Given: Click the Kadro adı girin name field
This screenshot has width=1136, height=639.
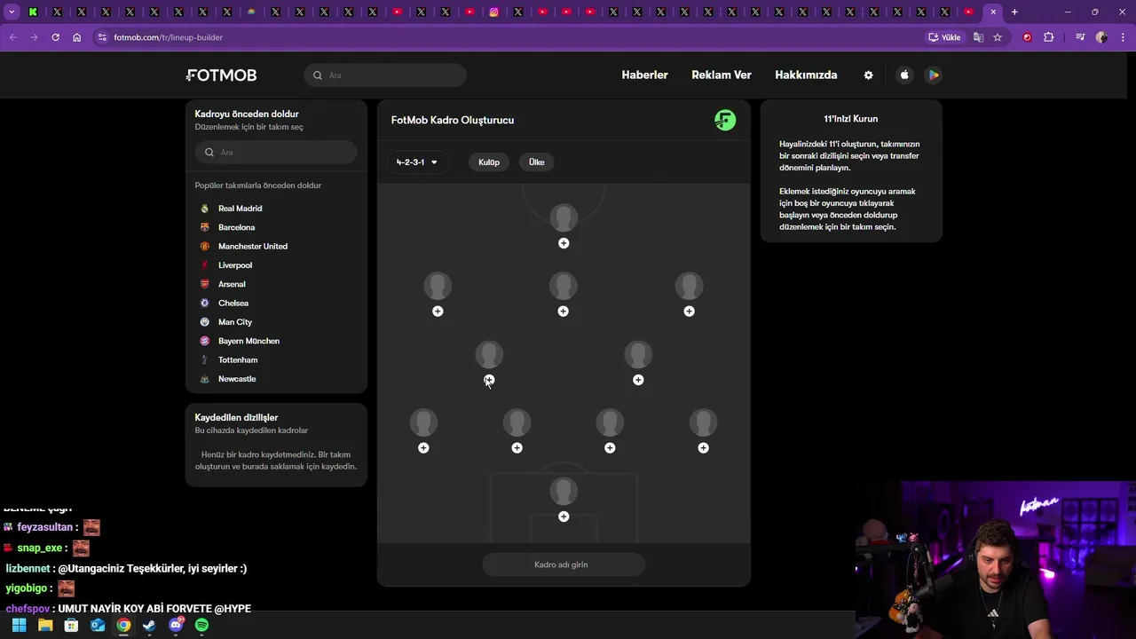Looking at the screenshot, I should (x=564, y=564).
